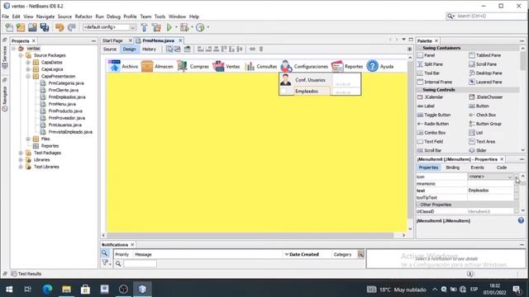Open the default config dropdown

tap(132, 27)
